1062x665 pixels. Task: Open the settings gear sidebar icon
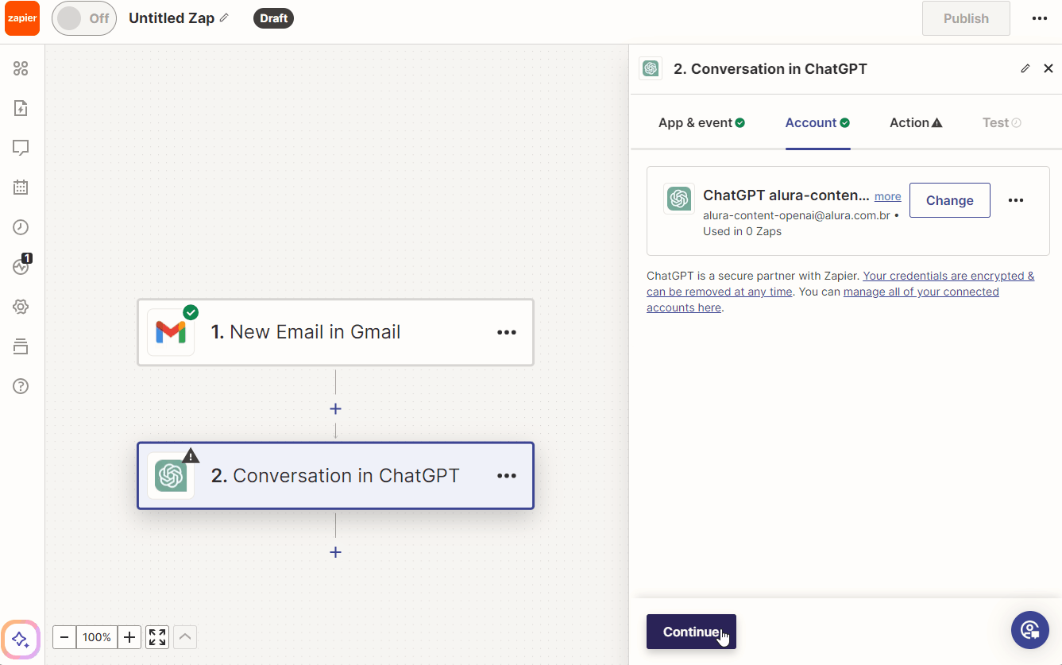pos(21,307)
